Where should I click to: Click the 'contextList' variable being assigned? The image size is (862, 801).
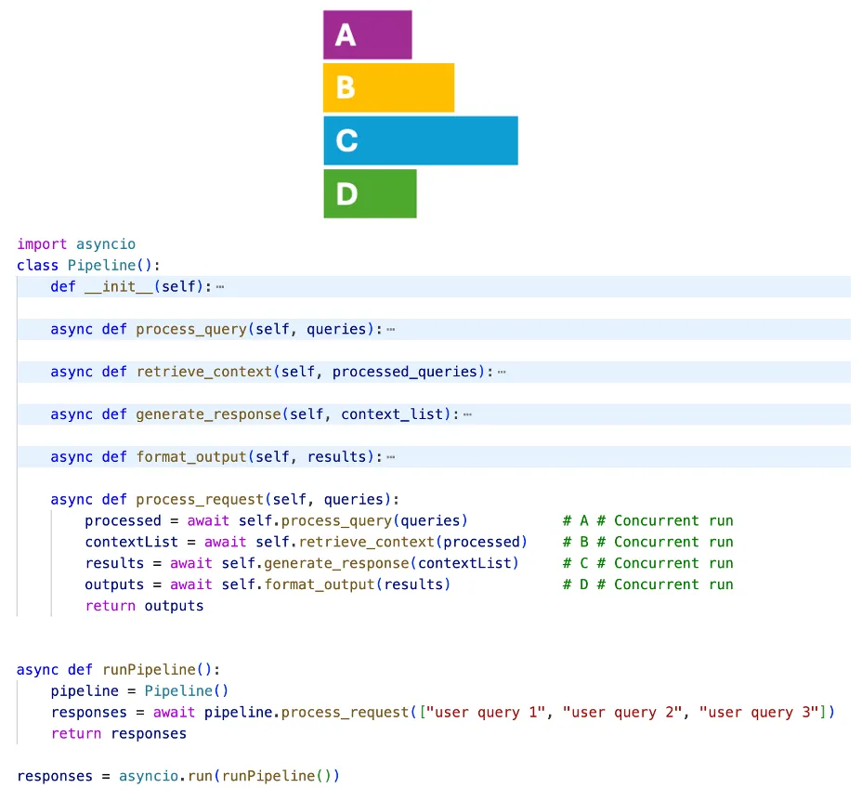(131, 542)
